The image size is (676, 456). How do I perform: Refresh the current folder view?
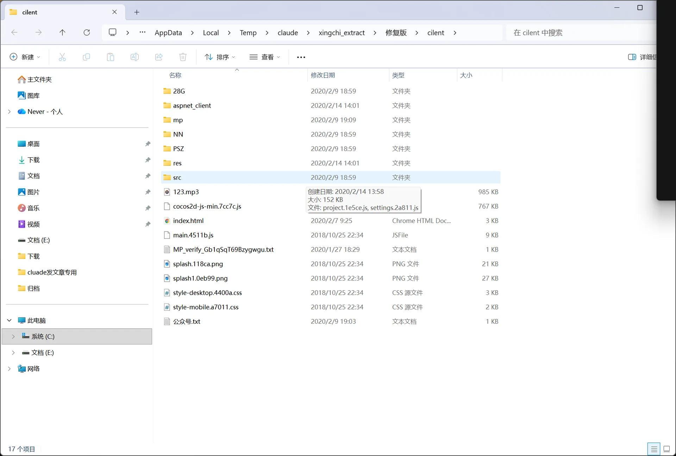(87, 32)
